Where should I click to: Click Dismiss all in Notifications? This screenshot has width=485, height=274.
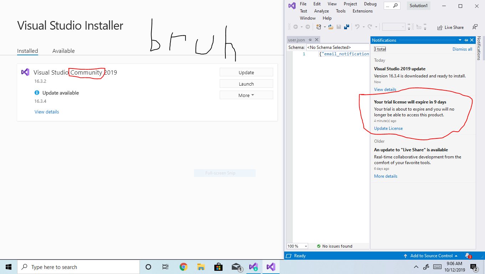[462, 49]
